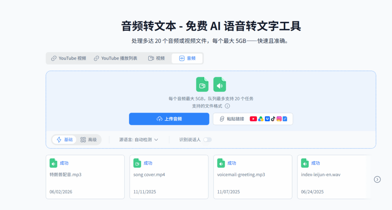Click the 上传音频 button
392x210 pixels.
(169, 119)
